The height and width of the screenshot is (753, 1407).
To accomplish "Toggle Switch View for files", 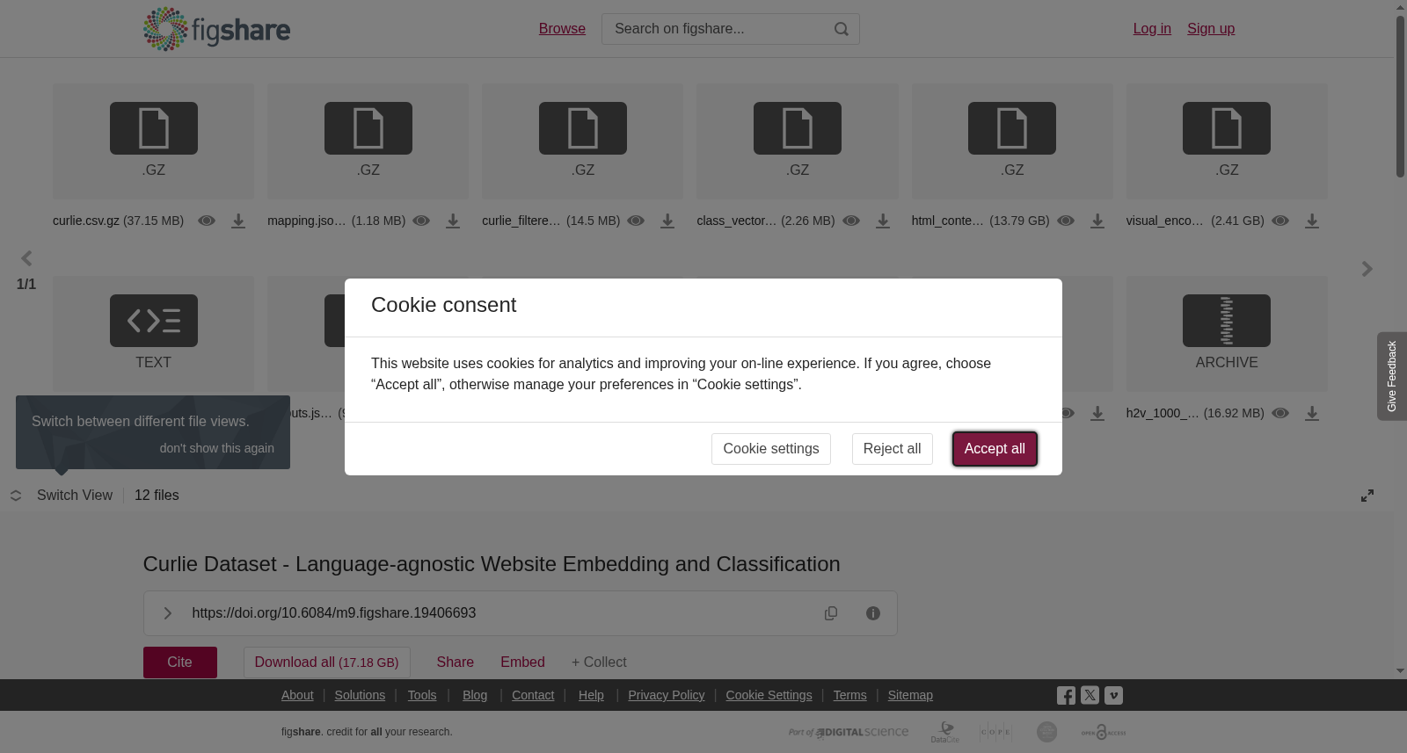I will [x=62, y=496].
